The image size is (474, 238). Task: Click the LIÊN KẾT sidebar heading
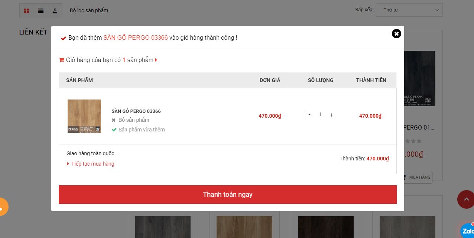pos(33,32)
